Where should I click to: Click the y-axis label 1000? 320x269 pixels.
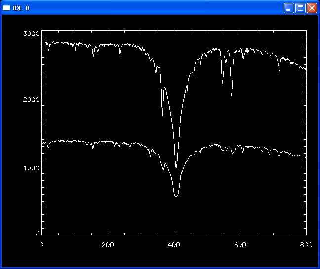pos(31,168)
